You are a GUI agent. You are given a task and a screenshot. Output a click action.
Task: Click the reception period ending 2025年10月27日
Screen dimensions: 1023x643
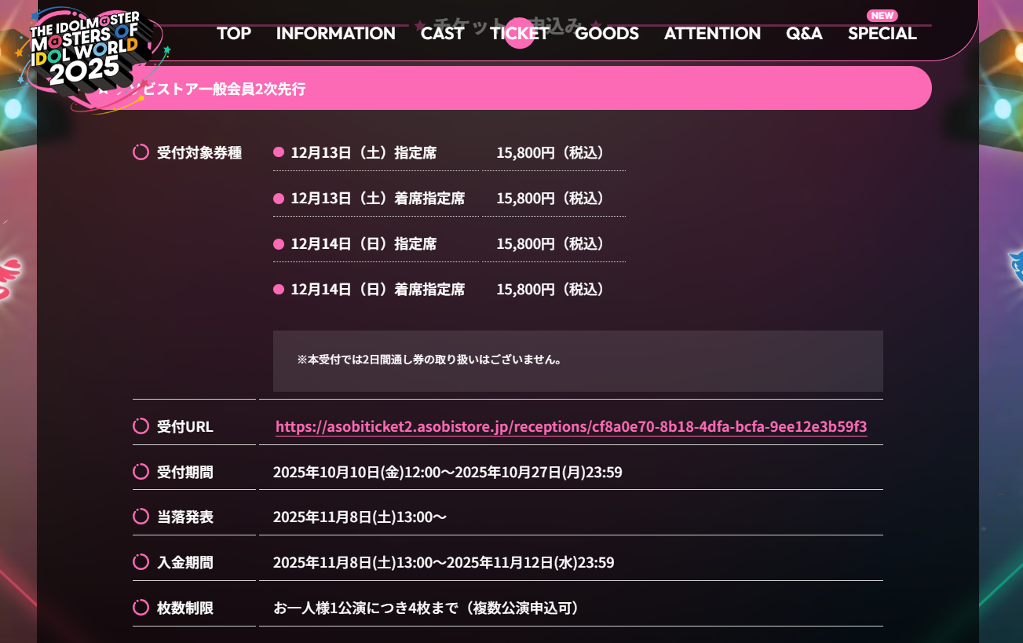448,472
